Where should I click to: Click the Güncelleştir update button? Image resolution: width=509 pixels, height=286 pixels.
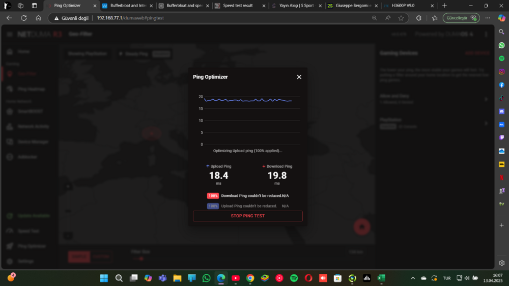pyautogui.click(x=460, y=18)
